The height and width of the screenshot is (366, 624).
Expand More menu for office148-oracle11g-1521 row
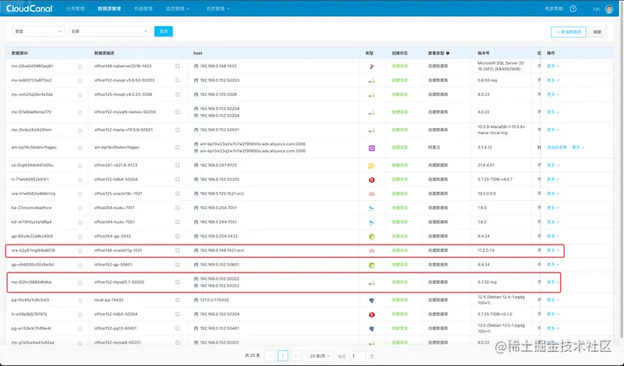[x=553, y=250]
